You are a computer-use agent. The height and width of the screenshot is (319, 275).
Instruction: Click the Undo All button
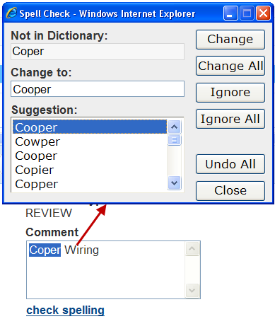click(230, 164)
